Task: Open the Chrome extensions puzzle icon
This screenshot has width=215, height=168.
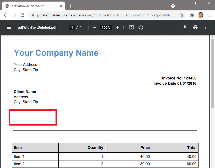Action: 192,15
